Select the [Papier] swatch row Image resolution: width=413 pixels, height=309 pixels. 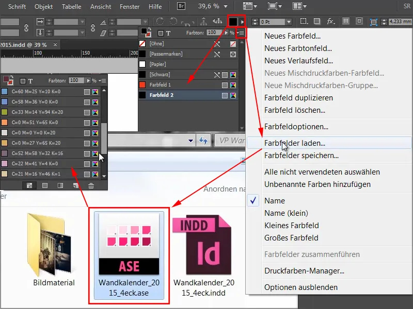[188, 64]
